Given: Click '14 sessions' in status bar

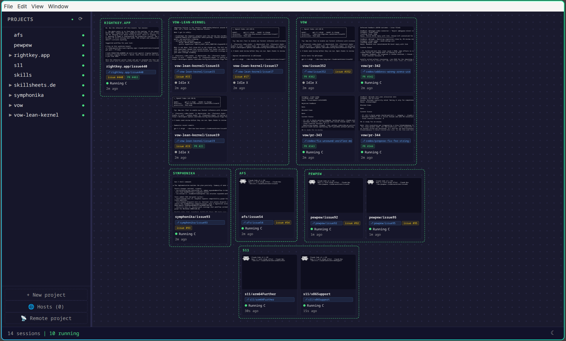Looking at the screenshot, I should (x=24, y=333).
